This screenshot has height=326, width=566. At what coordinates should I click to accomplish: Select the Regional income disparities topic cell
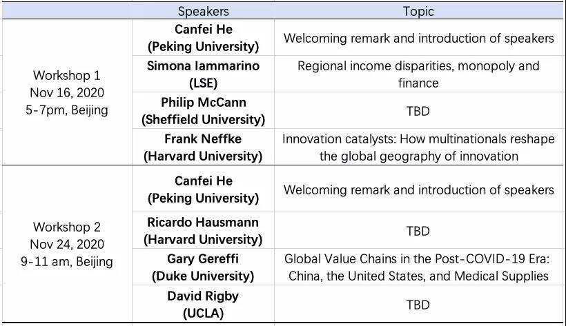coord(418,74)
